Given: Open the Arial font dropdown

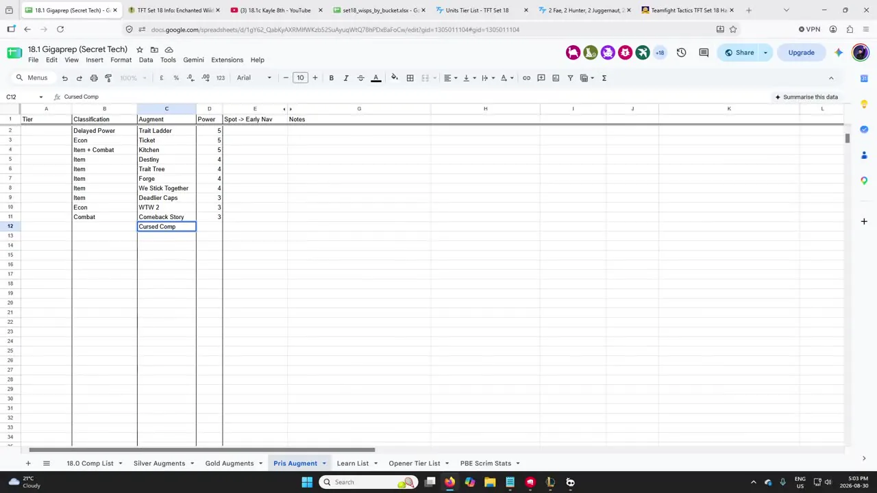Looking at the screenshot, I should [255, 78].
